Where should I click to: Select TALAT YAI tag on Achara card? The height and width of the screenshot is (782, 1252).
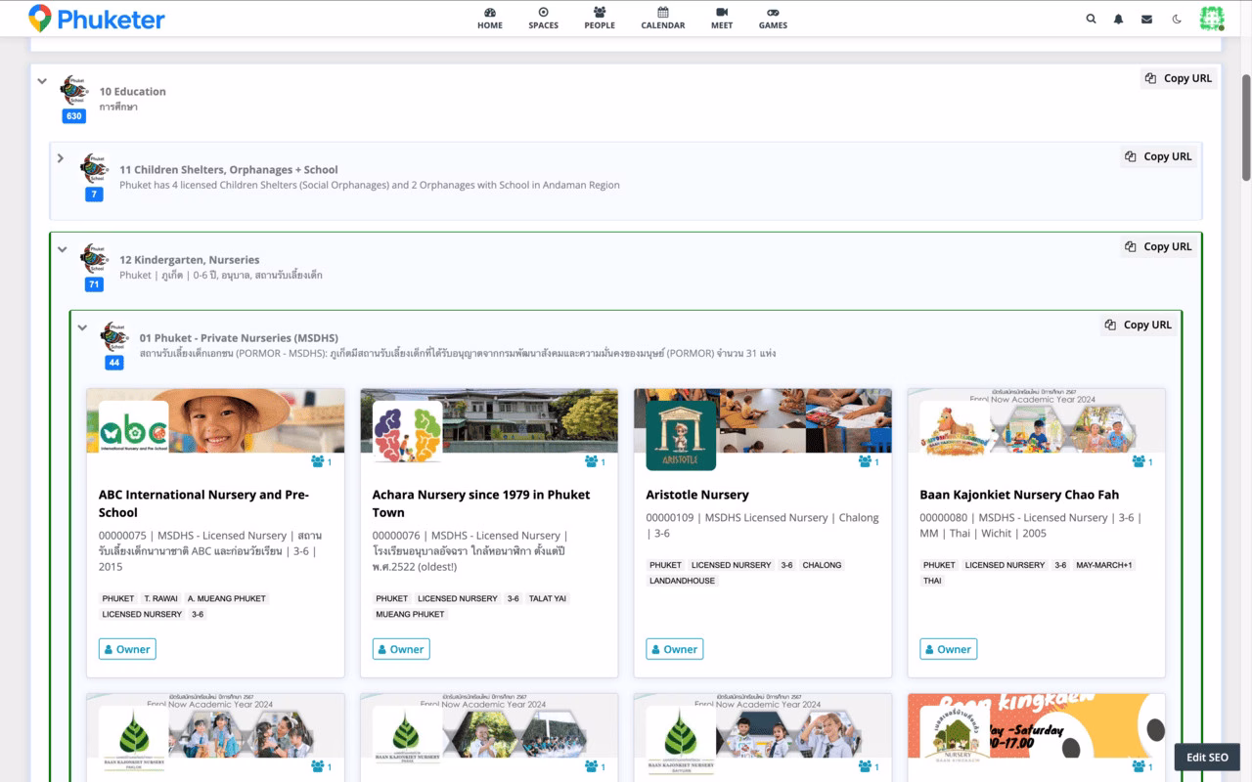[547, 598]
